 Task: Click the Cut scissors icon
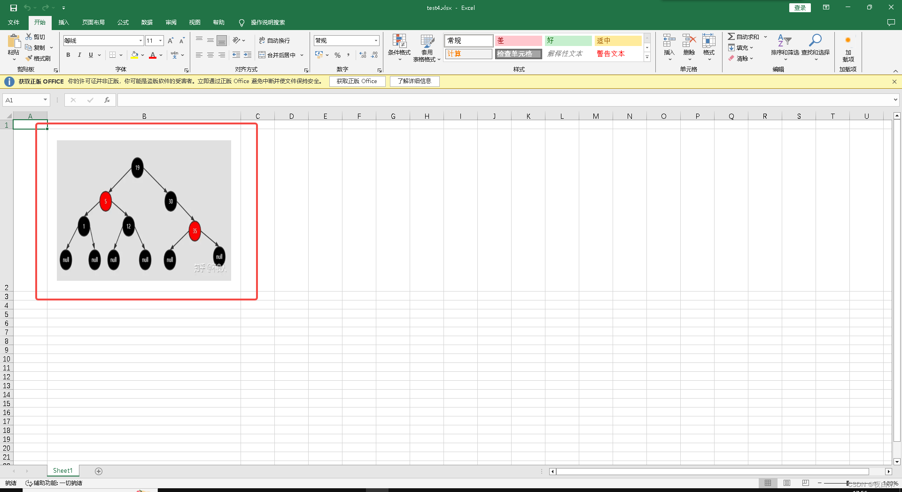[x=29, y=37]
